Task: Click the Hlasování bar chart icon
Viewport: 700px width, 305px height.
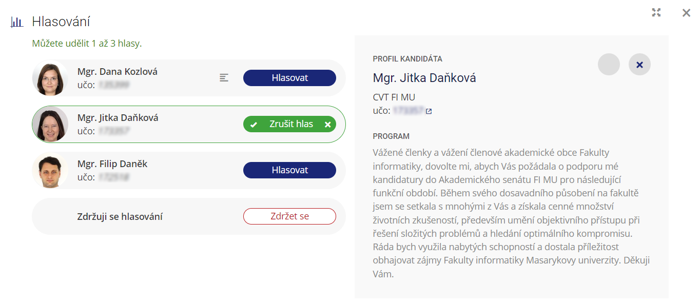Action: (17, 22)
